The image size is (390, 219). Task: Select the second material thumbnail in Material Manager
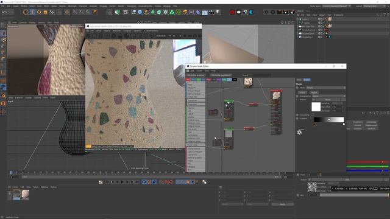pyautogui.click(x=25, y=195)
